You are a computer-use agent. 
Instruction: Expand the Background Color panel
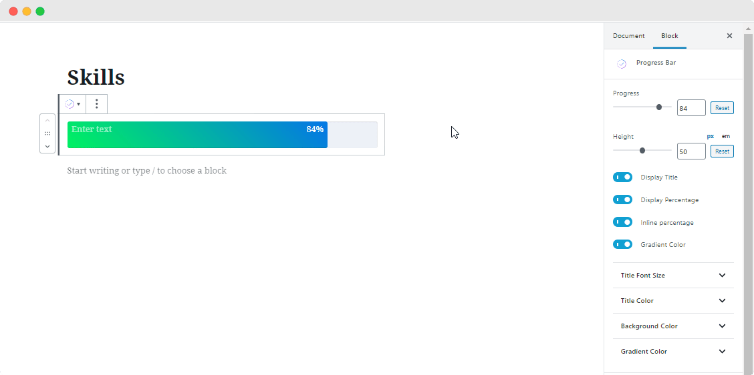tap(673, 326)
